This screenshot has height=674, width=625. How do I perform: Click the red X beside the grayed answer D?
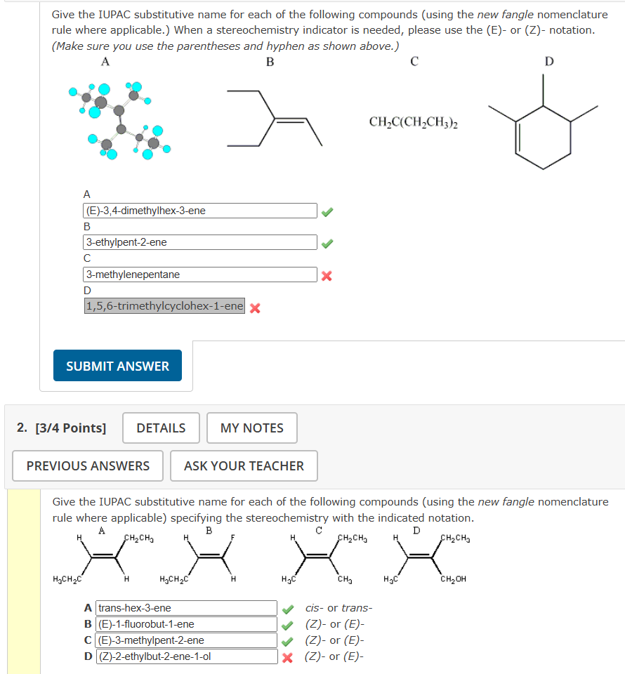tap(255, 307)
